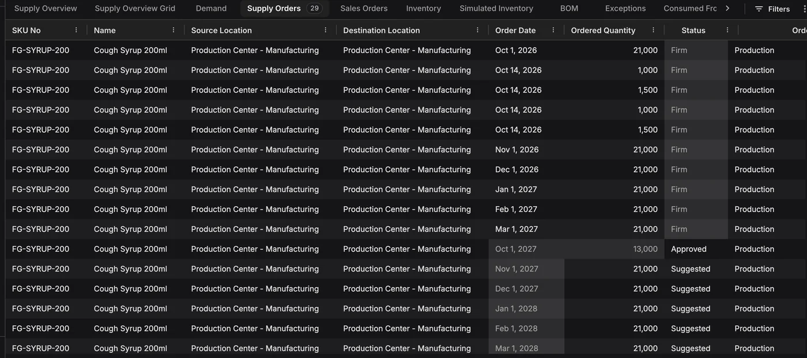The image size is (807, 358).
Task: Click Suggested status in Nov 1, 2027 row
Action: click(696, 269)
